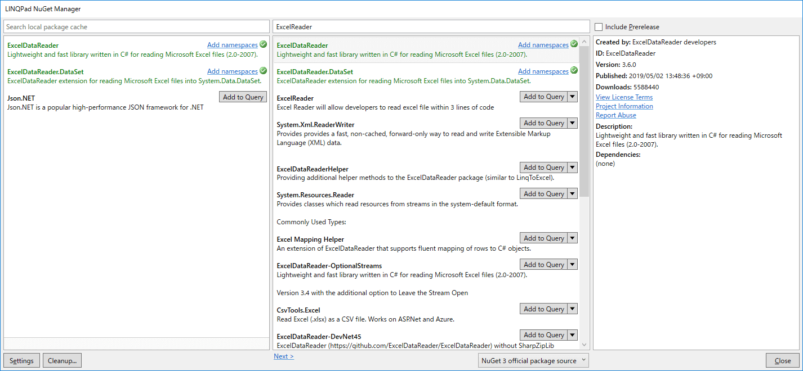Viewport: 803px width, 371px height.
Task: Add System.Resources.Reader to query
Action: [x=543, y=194]
